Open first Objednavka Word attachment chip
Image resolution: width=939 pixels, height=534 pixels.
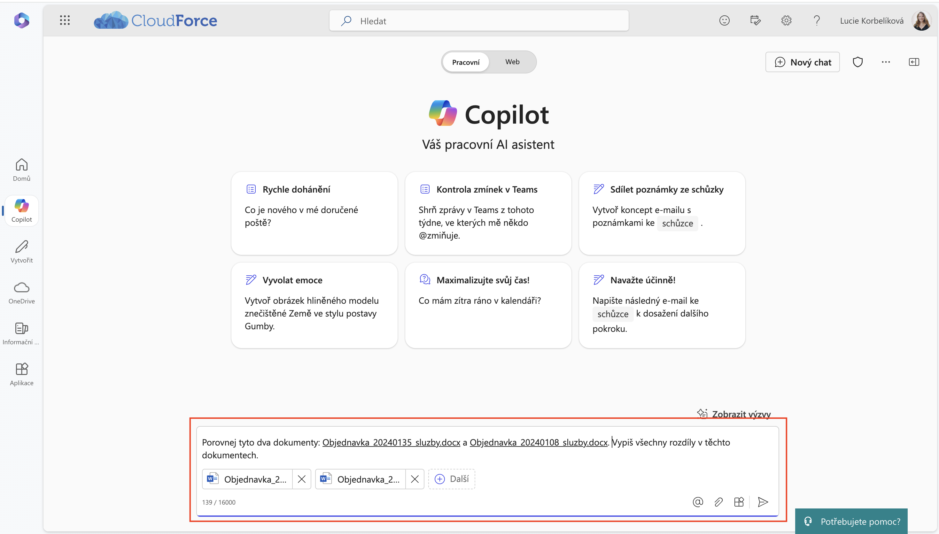click(x=247, y=479)
